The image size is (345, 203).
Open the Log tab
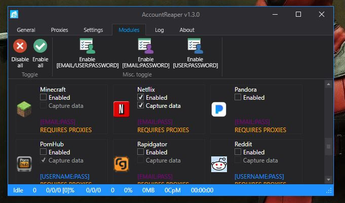[159, 30]
